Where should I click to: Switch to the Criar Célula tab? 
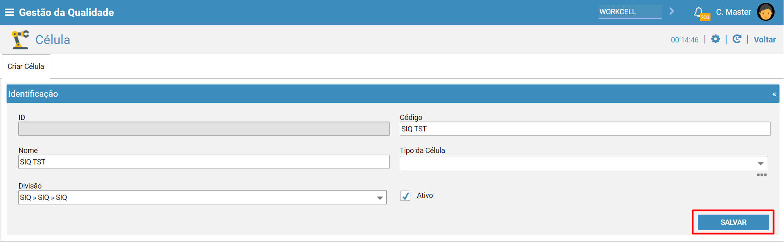(x=26, y=67)
